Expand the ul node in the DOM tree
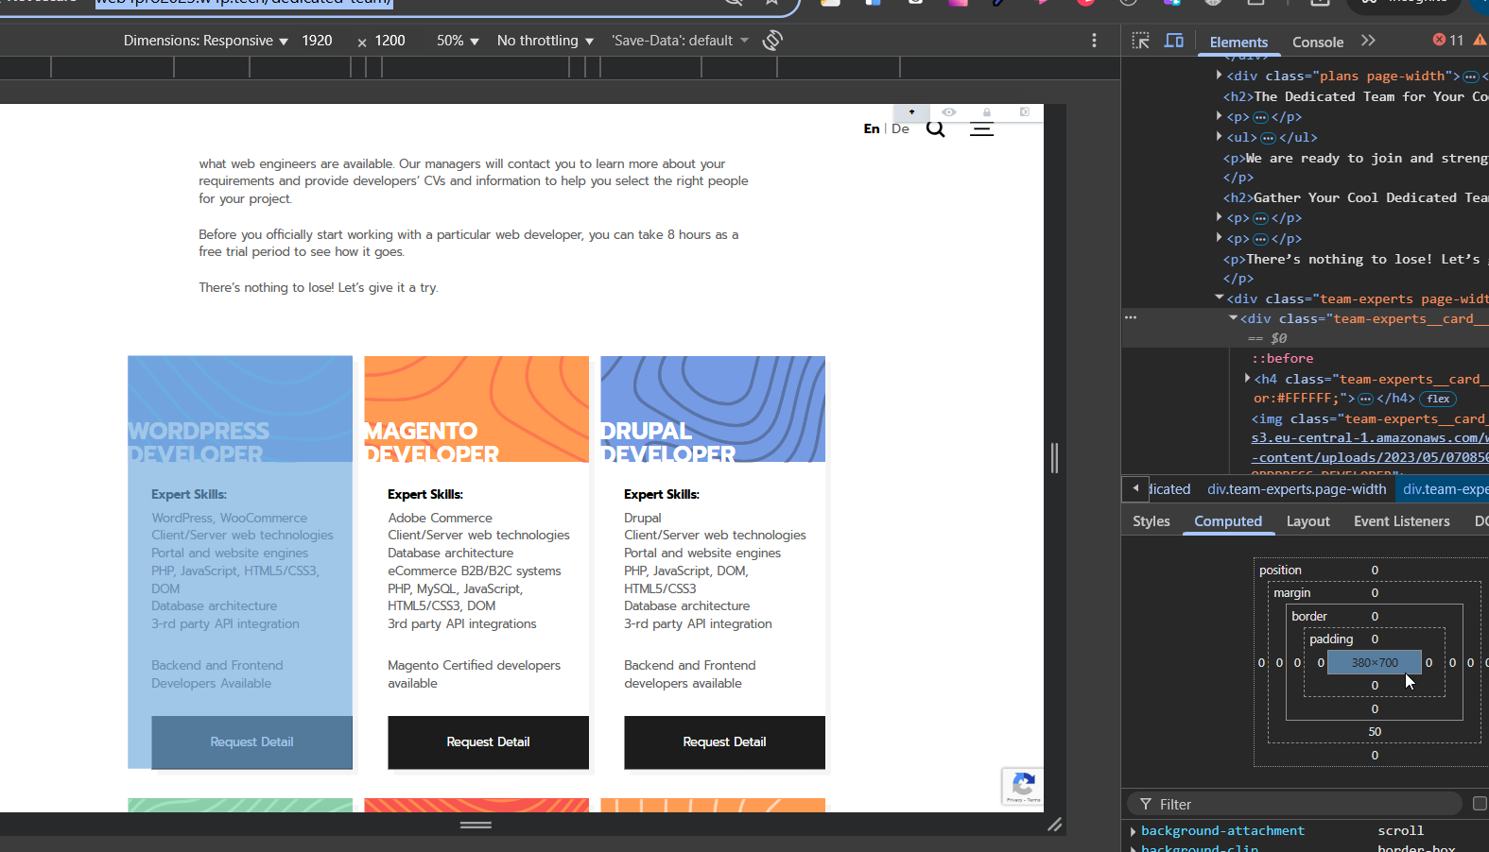1489x852 pixels. tap(1220, 137)
